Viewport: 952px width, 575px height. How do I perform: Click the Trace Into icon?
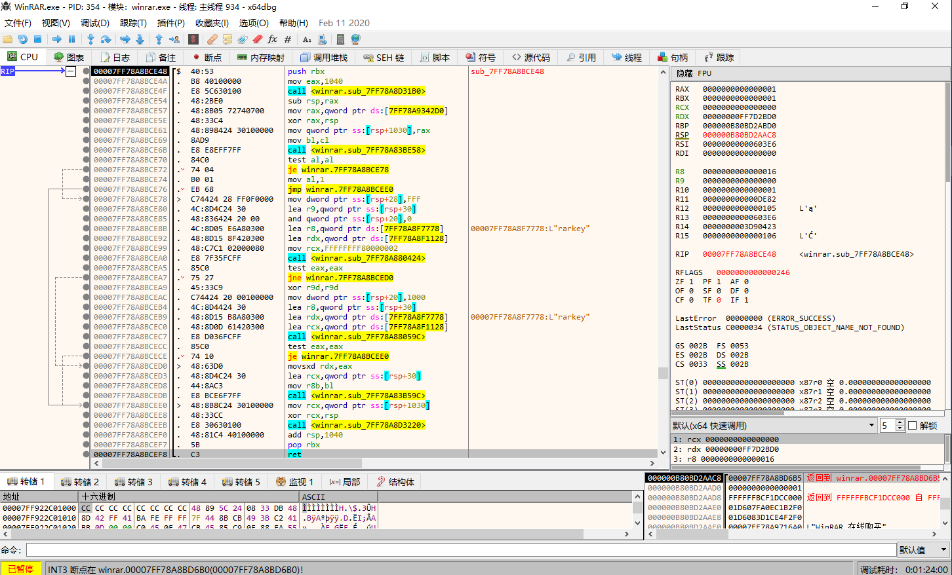pyautogui.click(x=125, y=39)
